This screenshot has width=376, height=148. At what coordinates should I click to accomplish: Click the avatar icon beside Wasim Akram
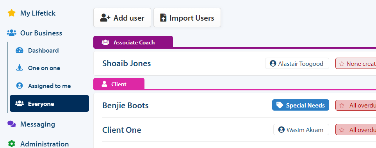281,130
